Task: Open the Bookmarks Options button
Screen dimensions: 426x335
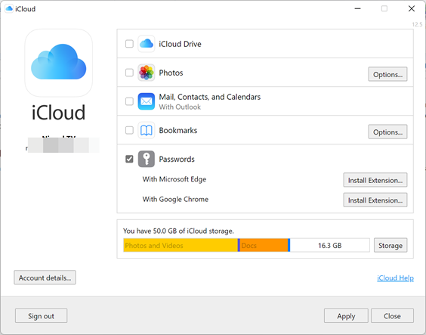Action: [x=387, y=132]
